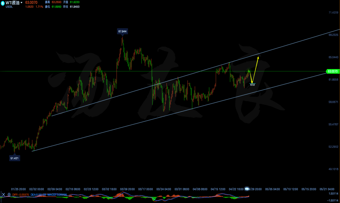Open MACD indicator settings gear icon
Viewport: 340px width, 203px height.
click(x=9, y=195)
